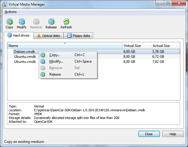Click the Release icon in context menu
Image resolution: width=188 pixels, height=147 pixels.
coord(43,74)
